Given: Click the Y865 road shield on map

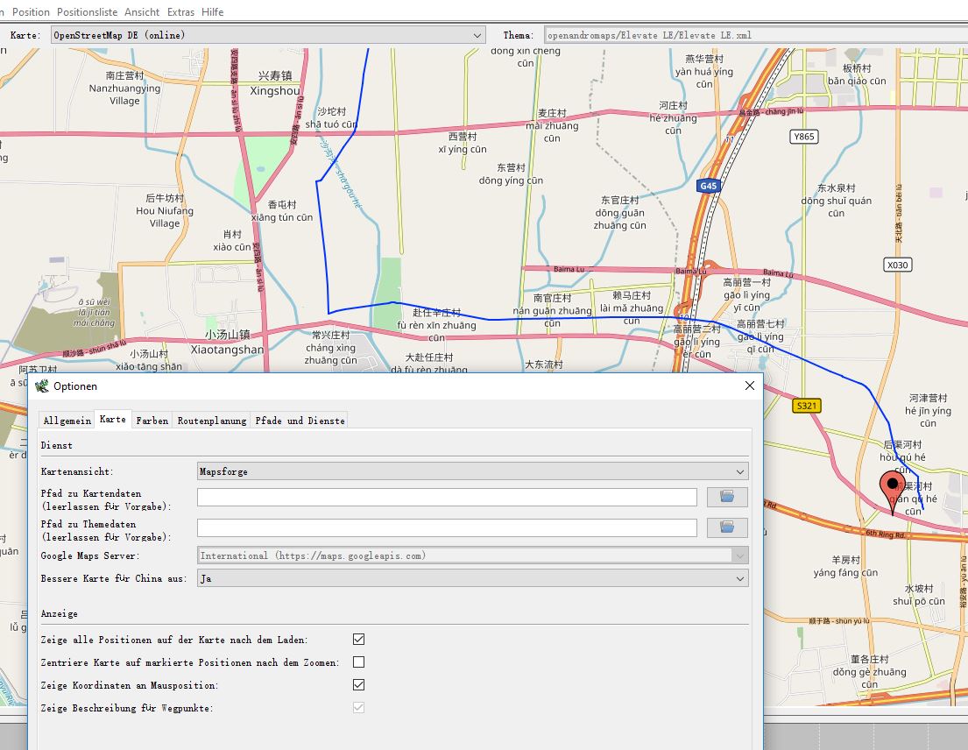Looking at the screenshot, I should pos(802,137).
